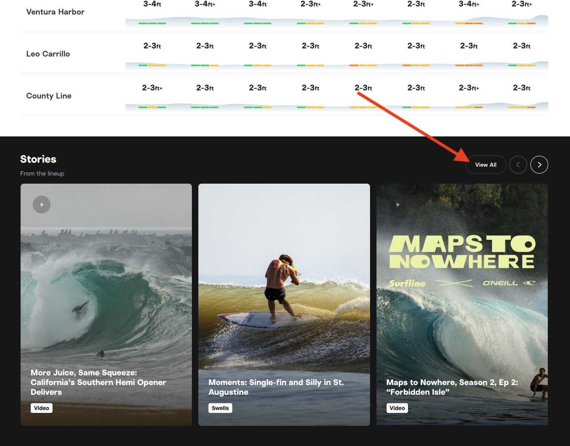Image resolution: width=570 pixels, height=446 pixels.
Task: Click the previous stories arrow button
Action: coord(518,165)
